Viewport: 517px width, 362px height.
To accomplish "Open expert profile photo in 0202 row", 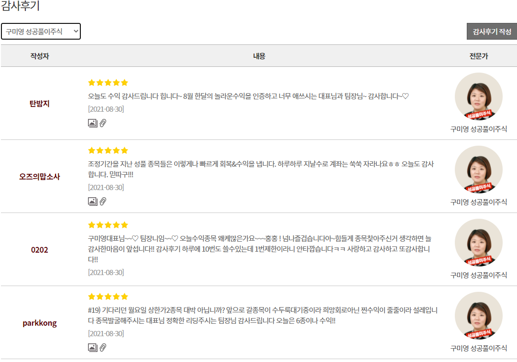I will tap(479, 243).
